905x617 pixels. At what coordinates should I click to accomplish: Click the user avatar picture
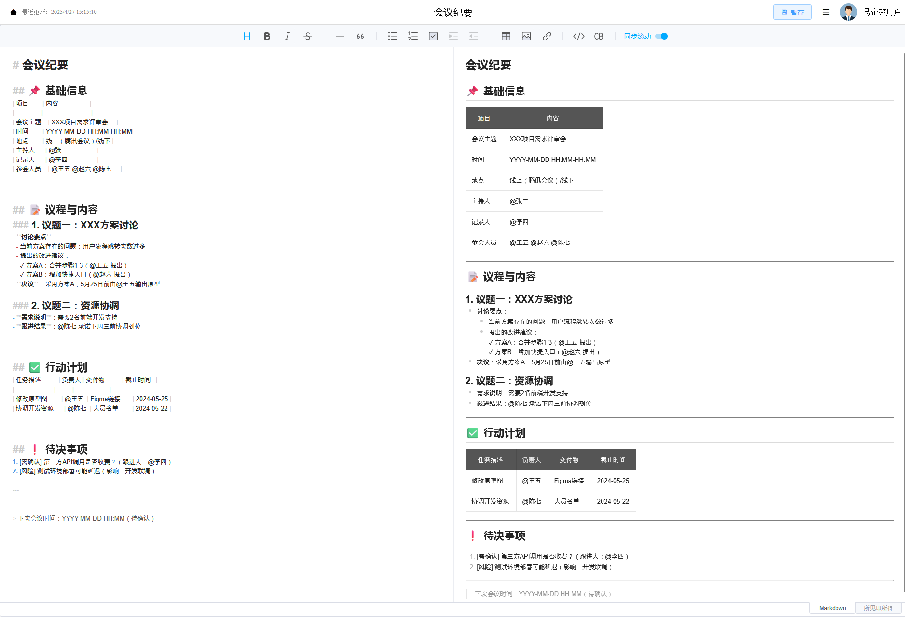point(849,12)
